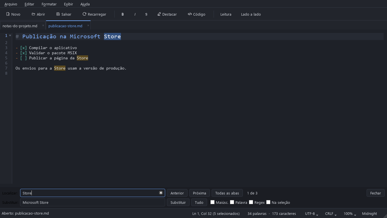387x218 pixels.
Task: Insert code formatting with Código
Action: coord(197,14)
